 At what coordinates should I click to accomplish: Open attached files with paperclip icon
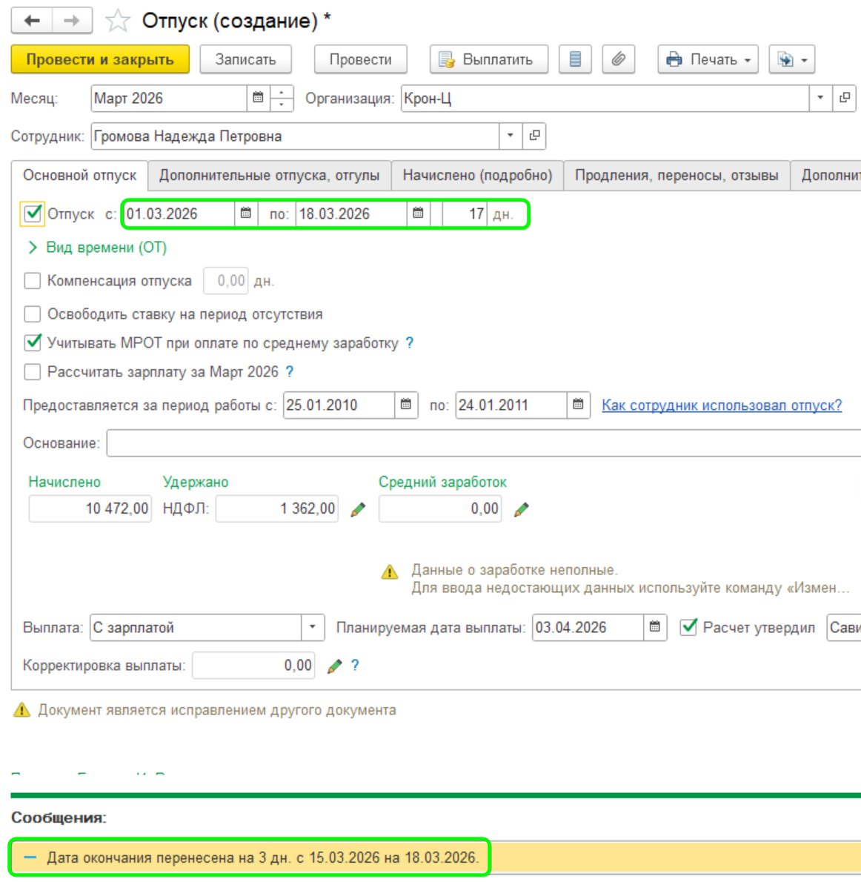tap(619, 59)
